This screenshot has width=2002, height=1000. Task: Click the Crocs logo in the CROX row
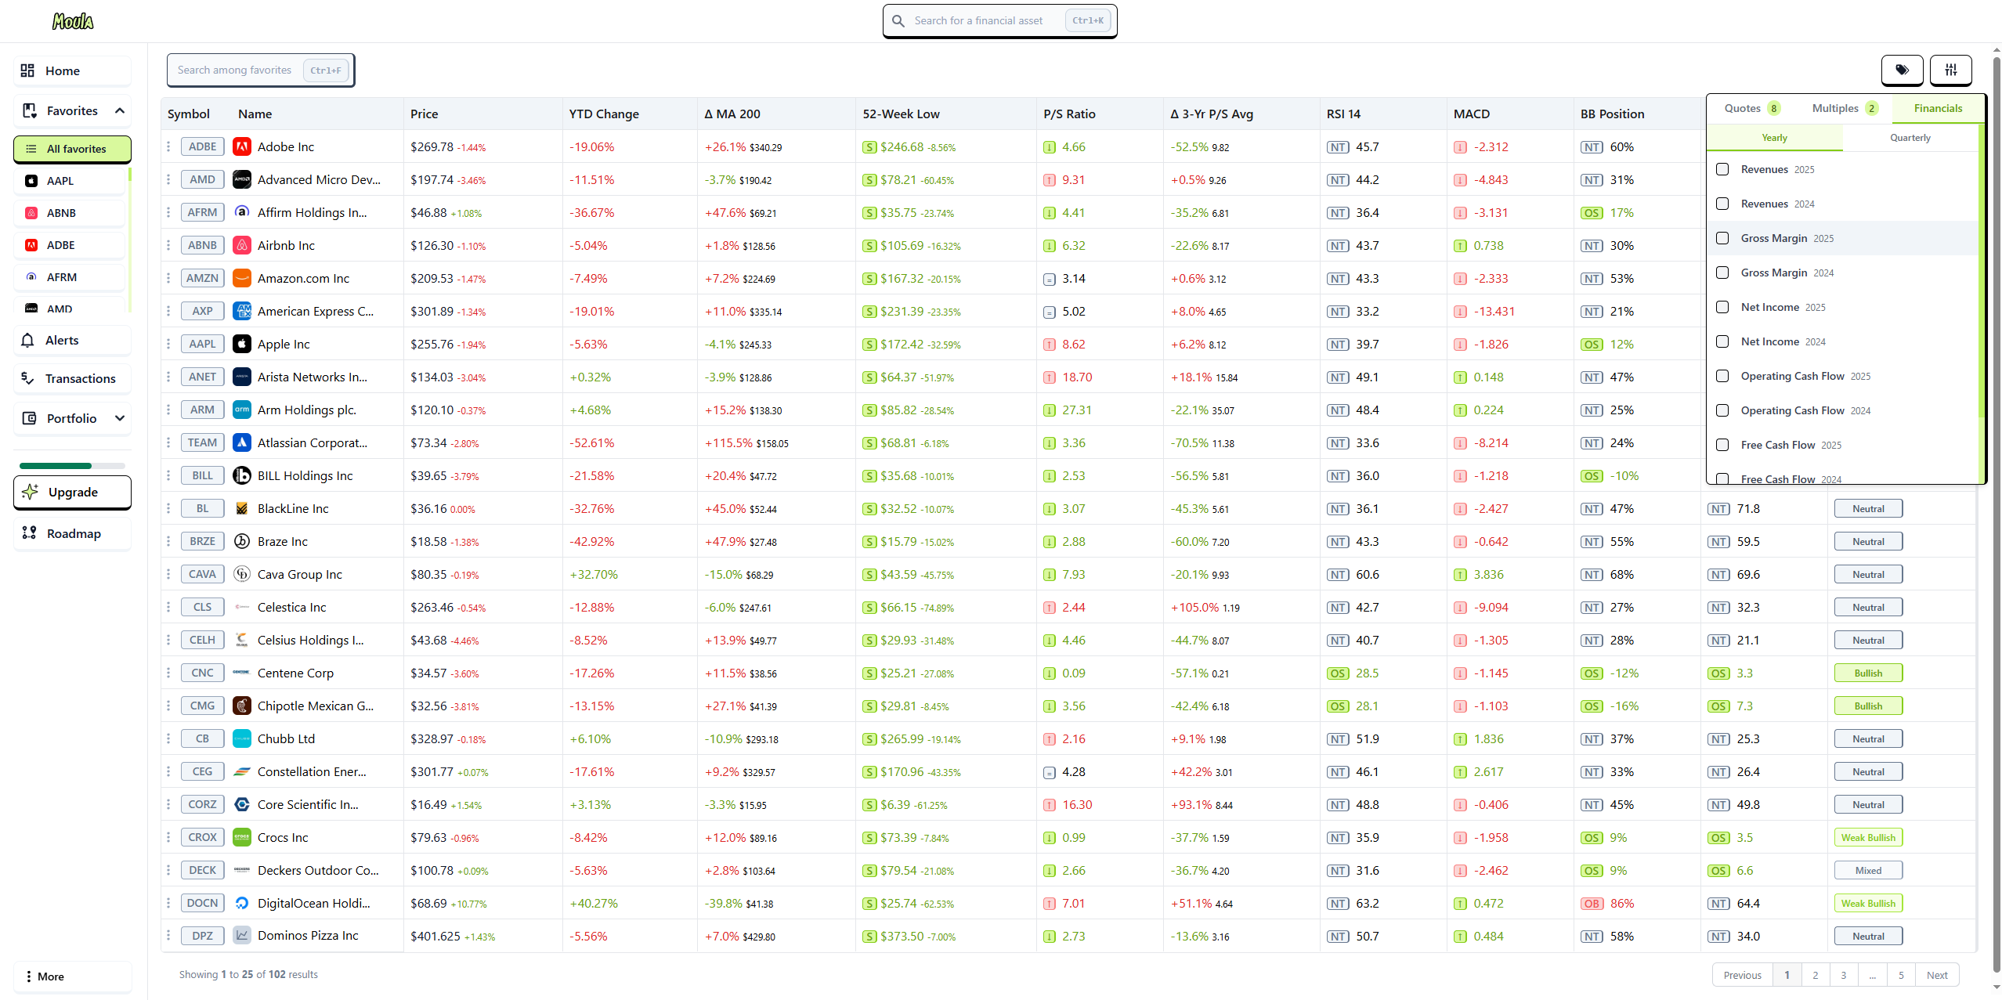(242, 837)
